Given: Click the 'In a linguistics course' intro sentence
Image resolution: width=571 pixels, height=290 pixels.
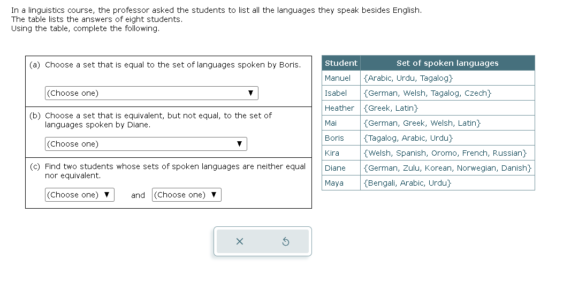Looking at the screenshot, I should click(216, 10).
